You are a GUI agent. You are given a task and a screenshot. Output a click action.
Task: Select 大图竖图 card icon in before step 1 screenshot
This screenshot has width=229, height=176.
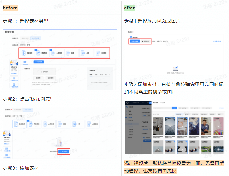tap(98, 53)
